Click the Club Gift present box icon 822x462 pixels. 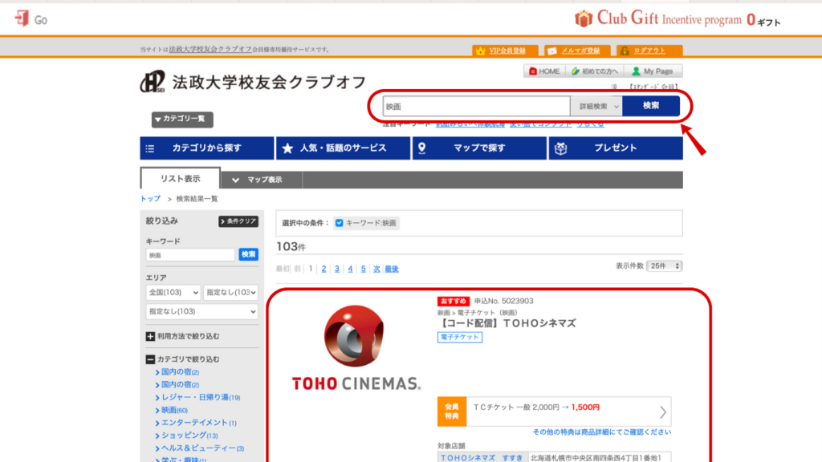click(583, 19)
